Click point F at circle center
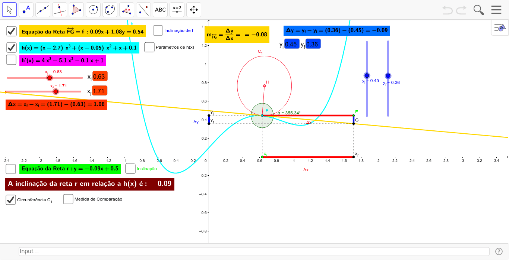 coord(262,116)
